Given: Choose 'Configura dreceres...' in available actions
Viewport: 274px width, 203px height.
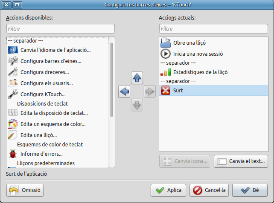Looking at the screenshot, I should [x=42, y=72].
